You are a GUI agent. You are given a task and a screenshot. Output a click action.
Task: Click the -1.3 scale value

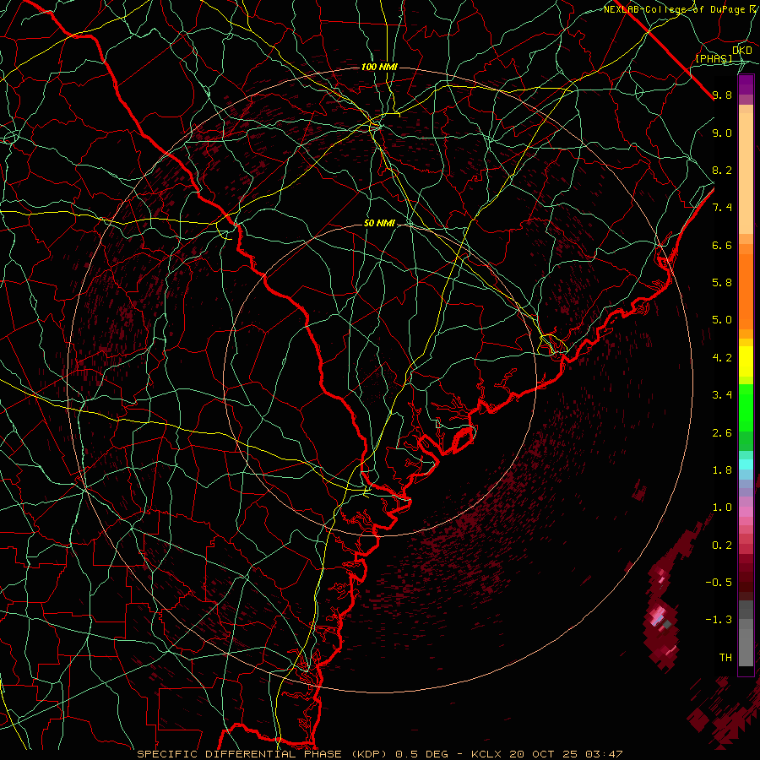tap(719, 620)
